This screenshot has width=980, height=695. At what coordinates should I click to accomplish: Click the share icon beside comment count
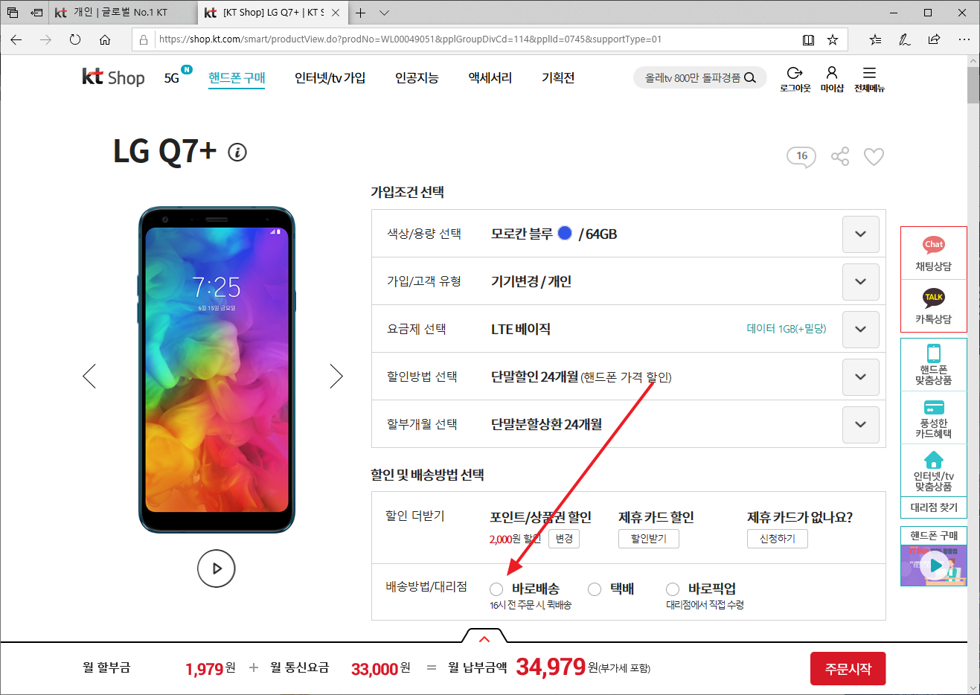(840, 156)
